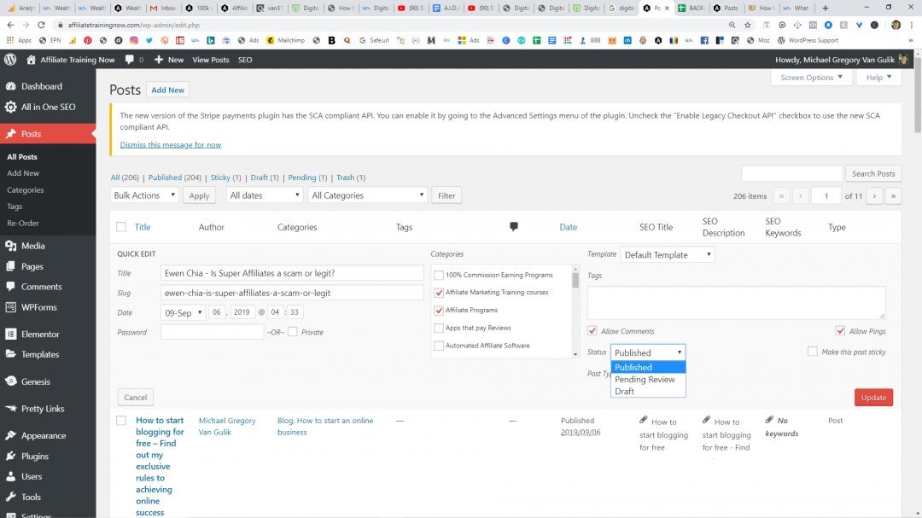Open the Dashboard icon in sidebar
Screen dimensions: 922x518
(x=10, y=86)
